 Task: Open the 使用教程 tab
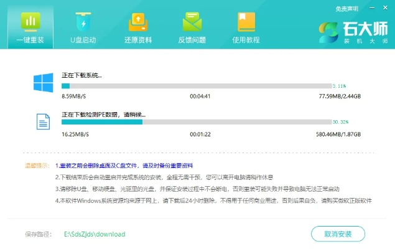coord(246,28)
